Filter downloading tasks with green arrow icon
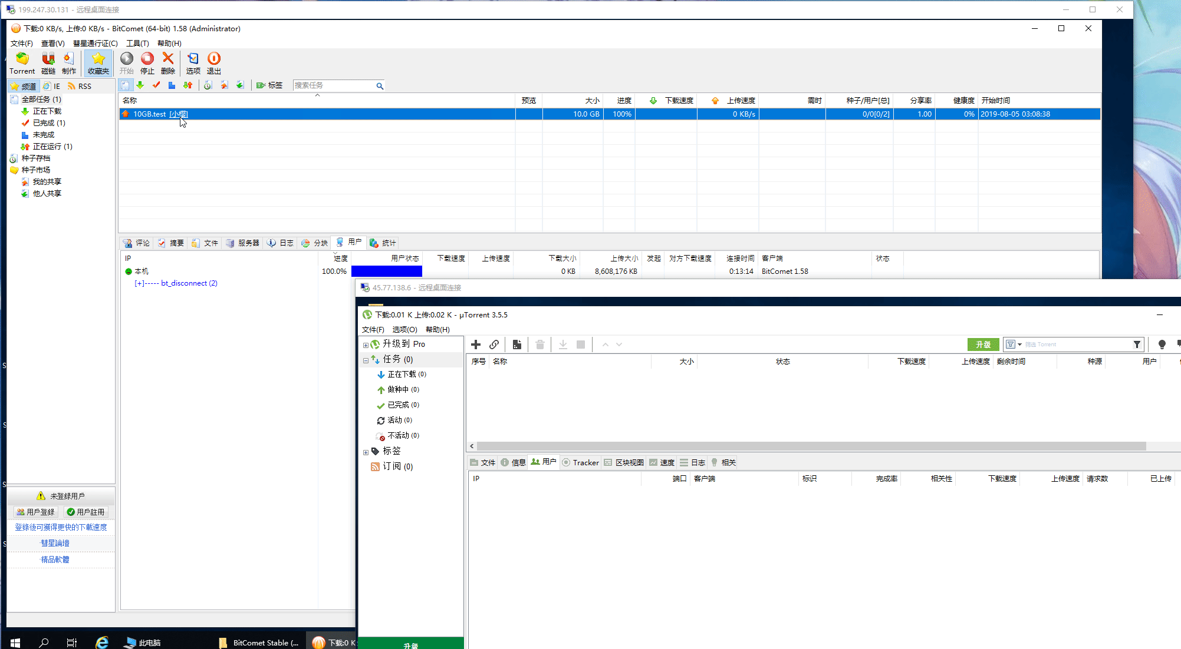 [140, 85]
